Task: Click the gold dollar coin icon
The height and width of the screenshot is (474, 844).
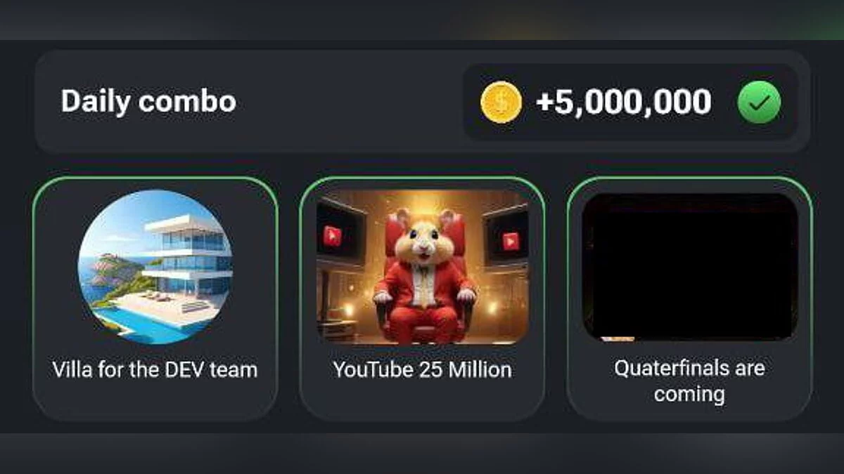Action: click(x=501, y=103)
